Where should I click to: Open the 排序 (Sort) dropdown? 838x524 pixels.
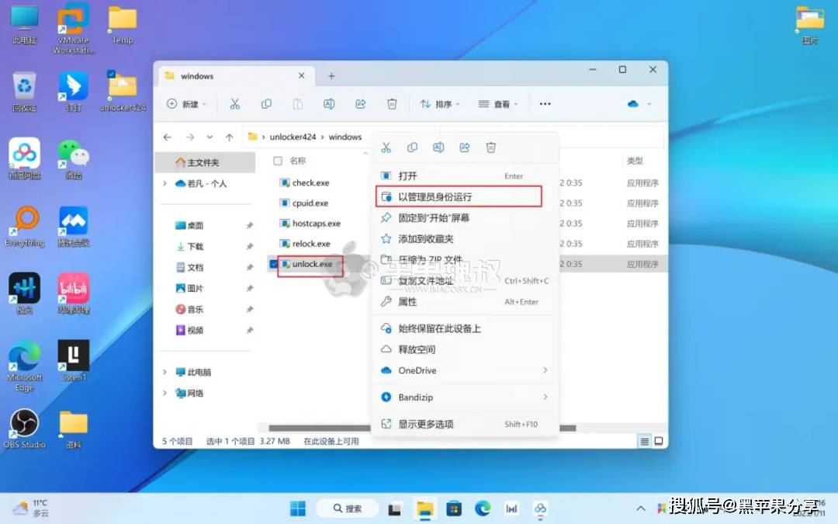[x=440, y=104]
